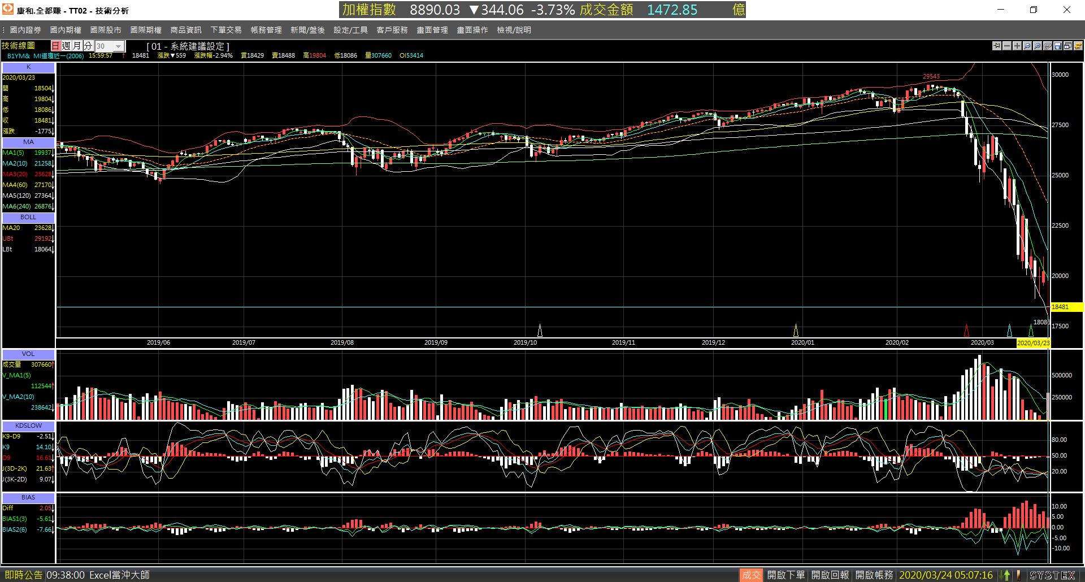
Task: Click the 即時公告 announcement label
Action: 23,575
